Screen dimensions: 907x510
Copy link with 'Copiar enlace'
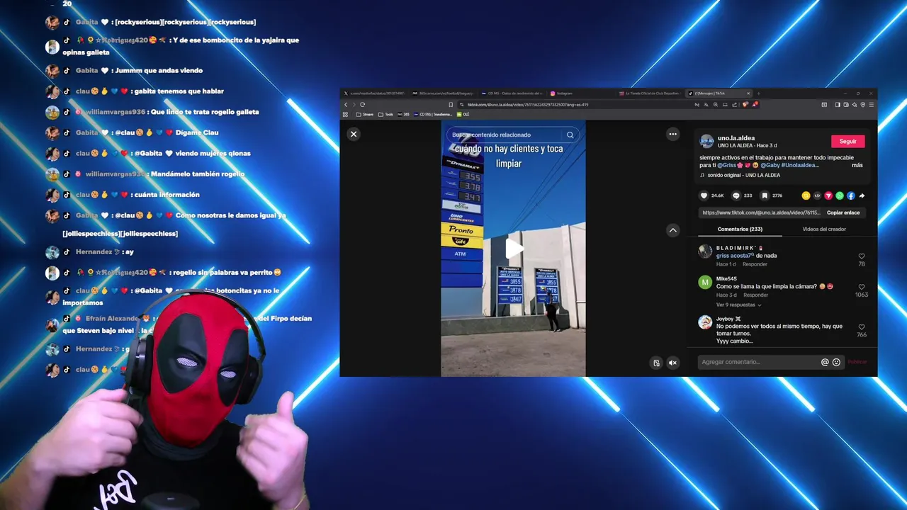pyautogui.click(x=843, y=212)
